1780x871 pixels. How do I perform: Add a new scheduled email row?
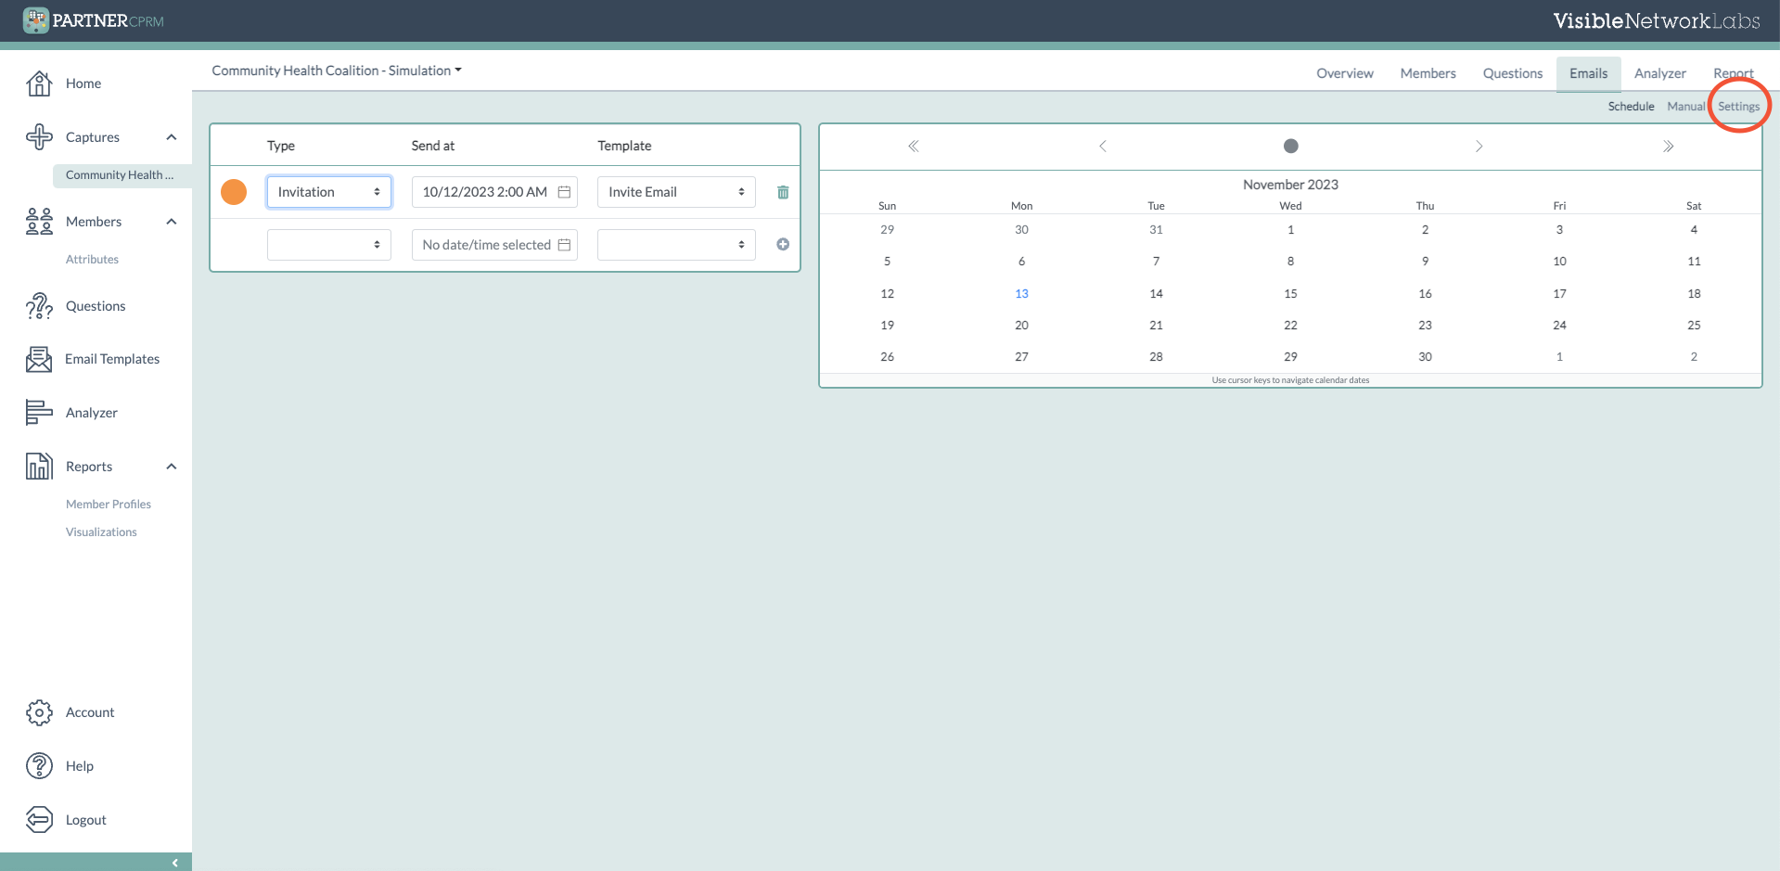pos(782,244)
